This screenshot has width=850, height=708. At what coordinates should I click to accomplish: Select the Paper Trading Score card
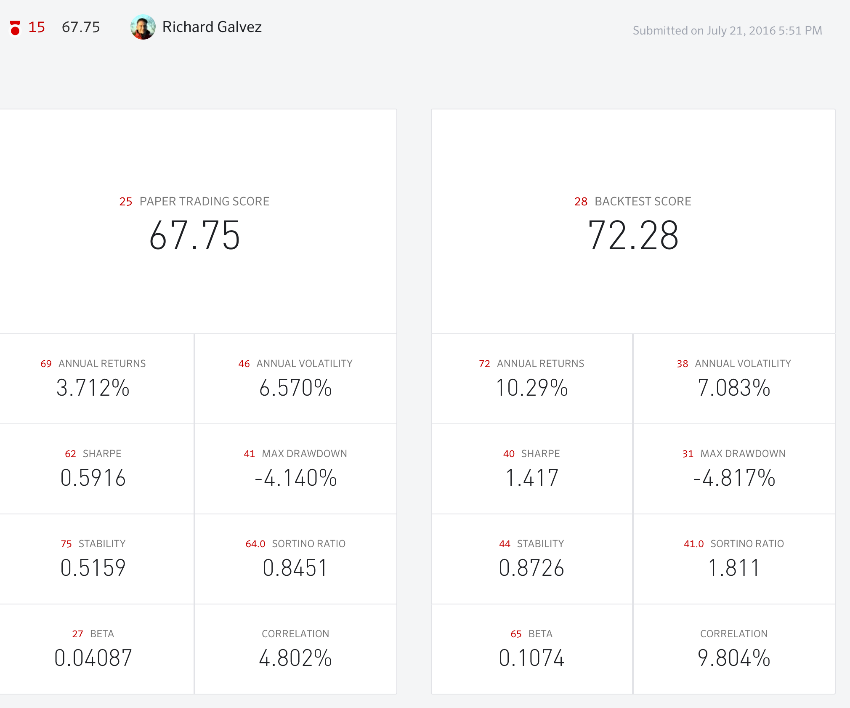[194, 222]
